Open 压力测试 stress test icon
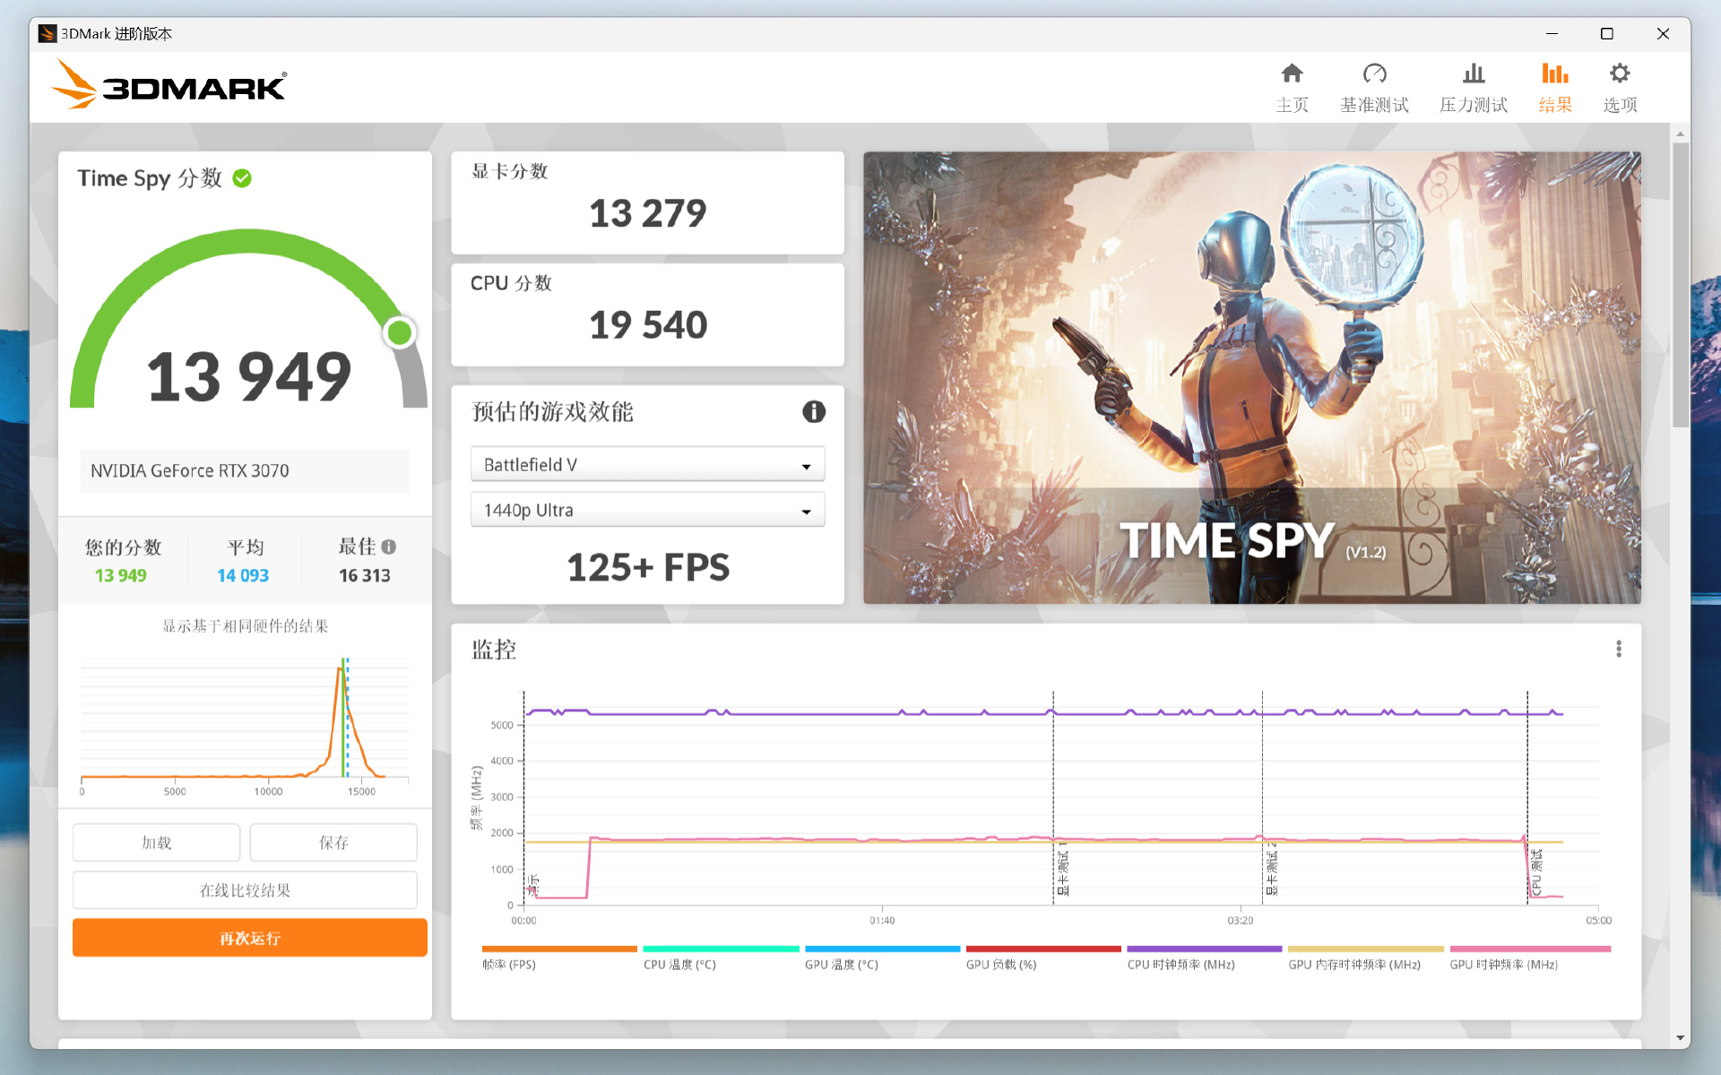Screen dimensions: 1721x1075 click(1473, 73)
